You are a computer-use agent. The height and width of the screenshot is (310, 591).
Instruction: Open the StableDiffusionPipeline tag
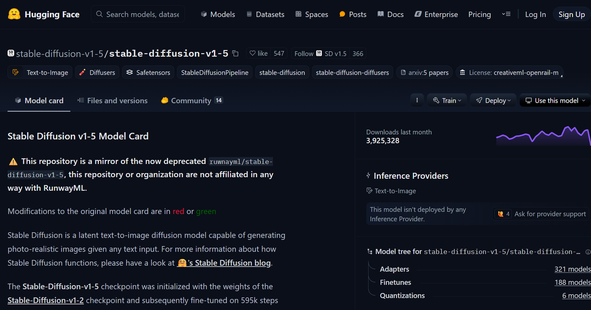pyautogui.click(x=215, y=72)
